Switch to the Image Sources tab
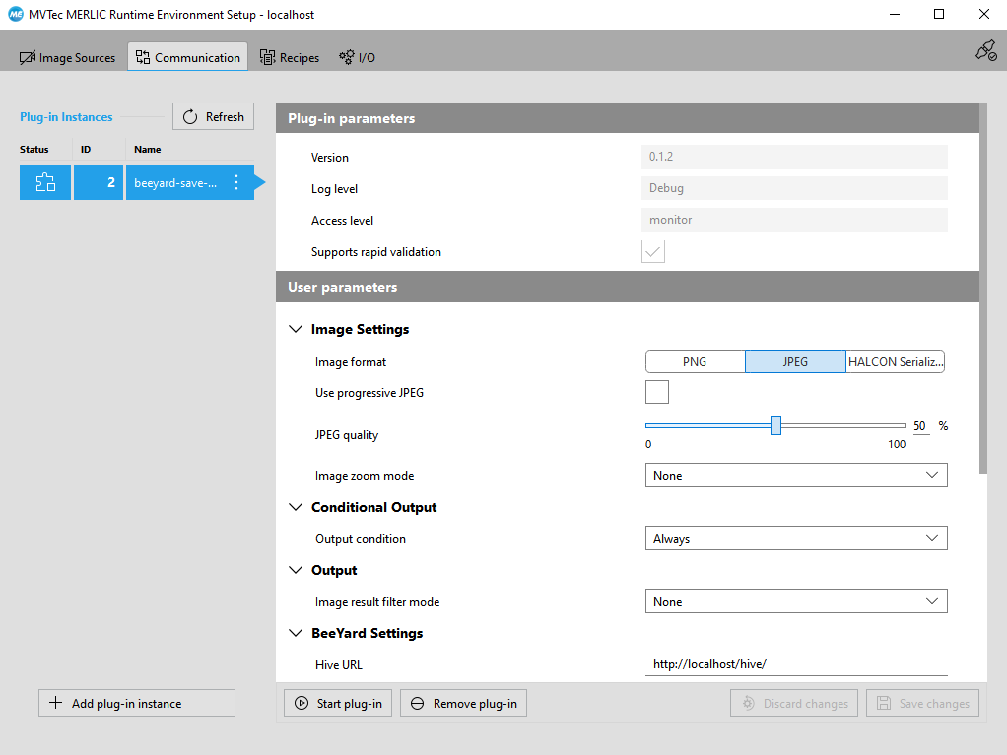 [x=68, y=58]
